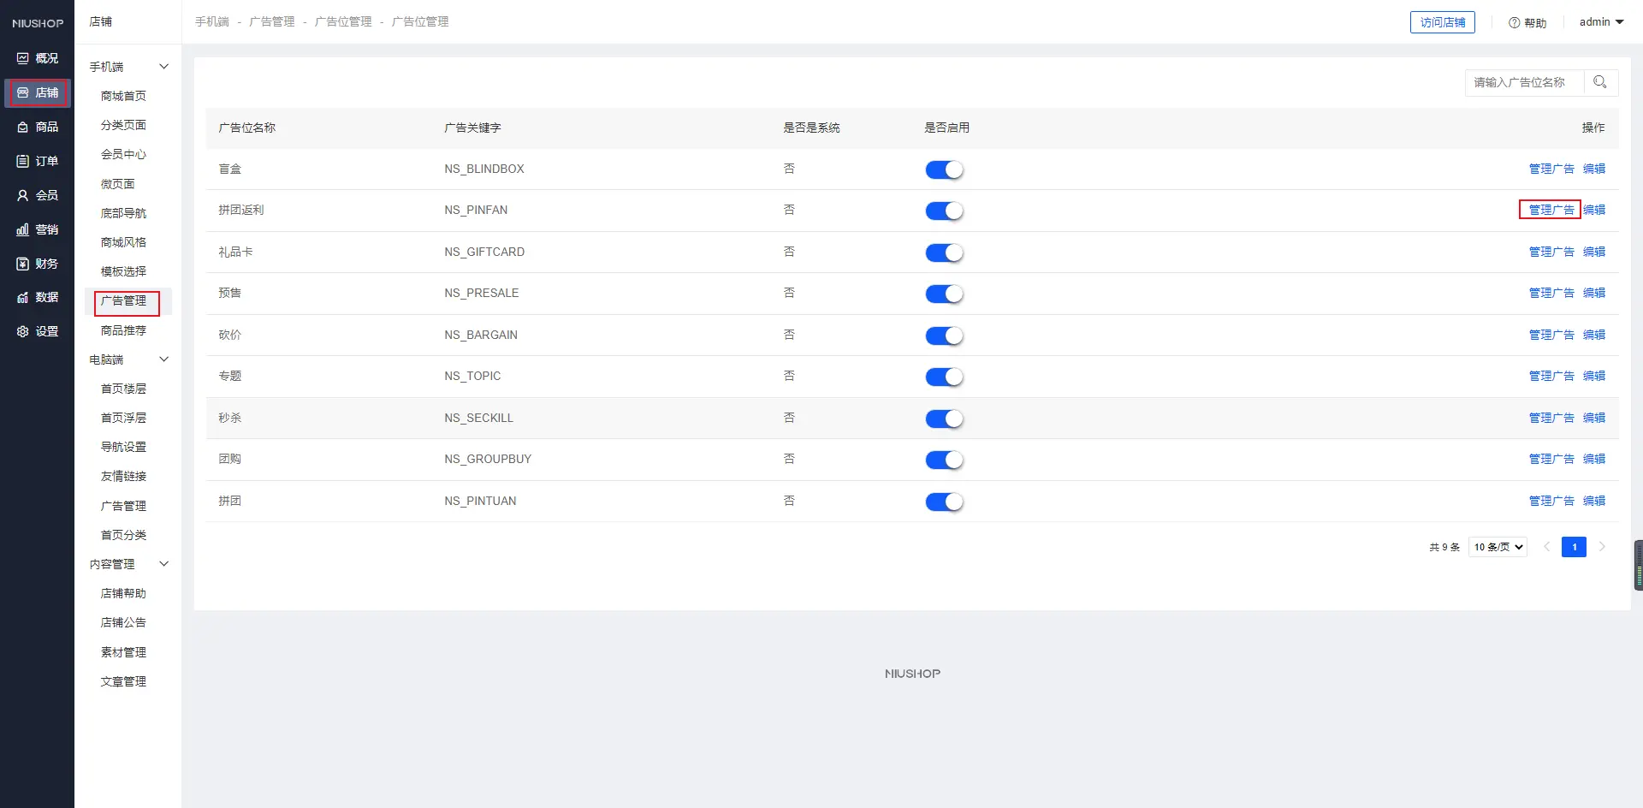Click the 访问店铺 button
The image size is (1643, 808).
coord(1442,22)
